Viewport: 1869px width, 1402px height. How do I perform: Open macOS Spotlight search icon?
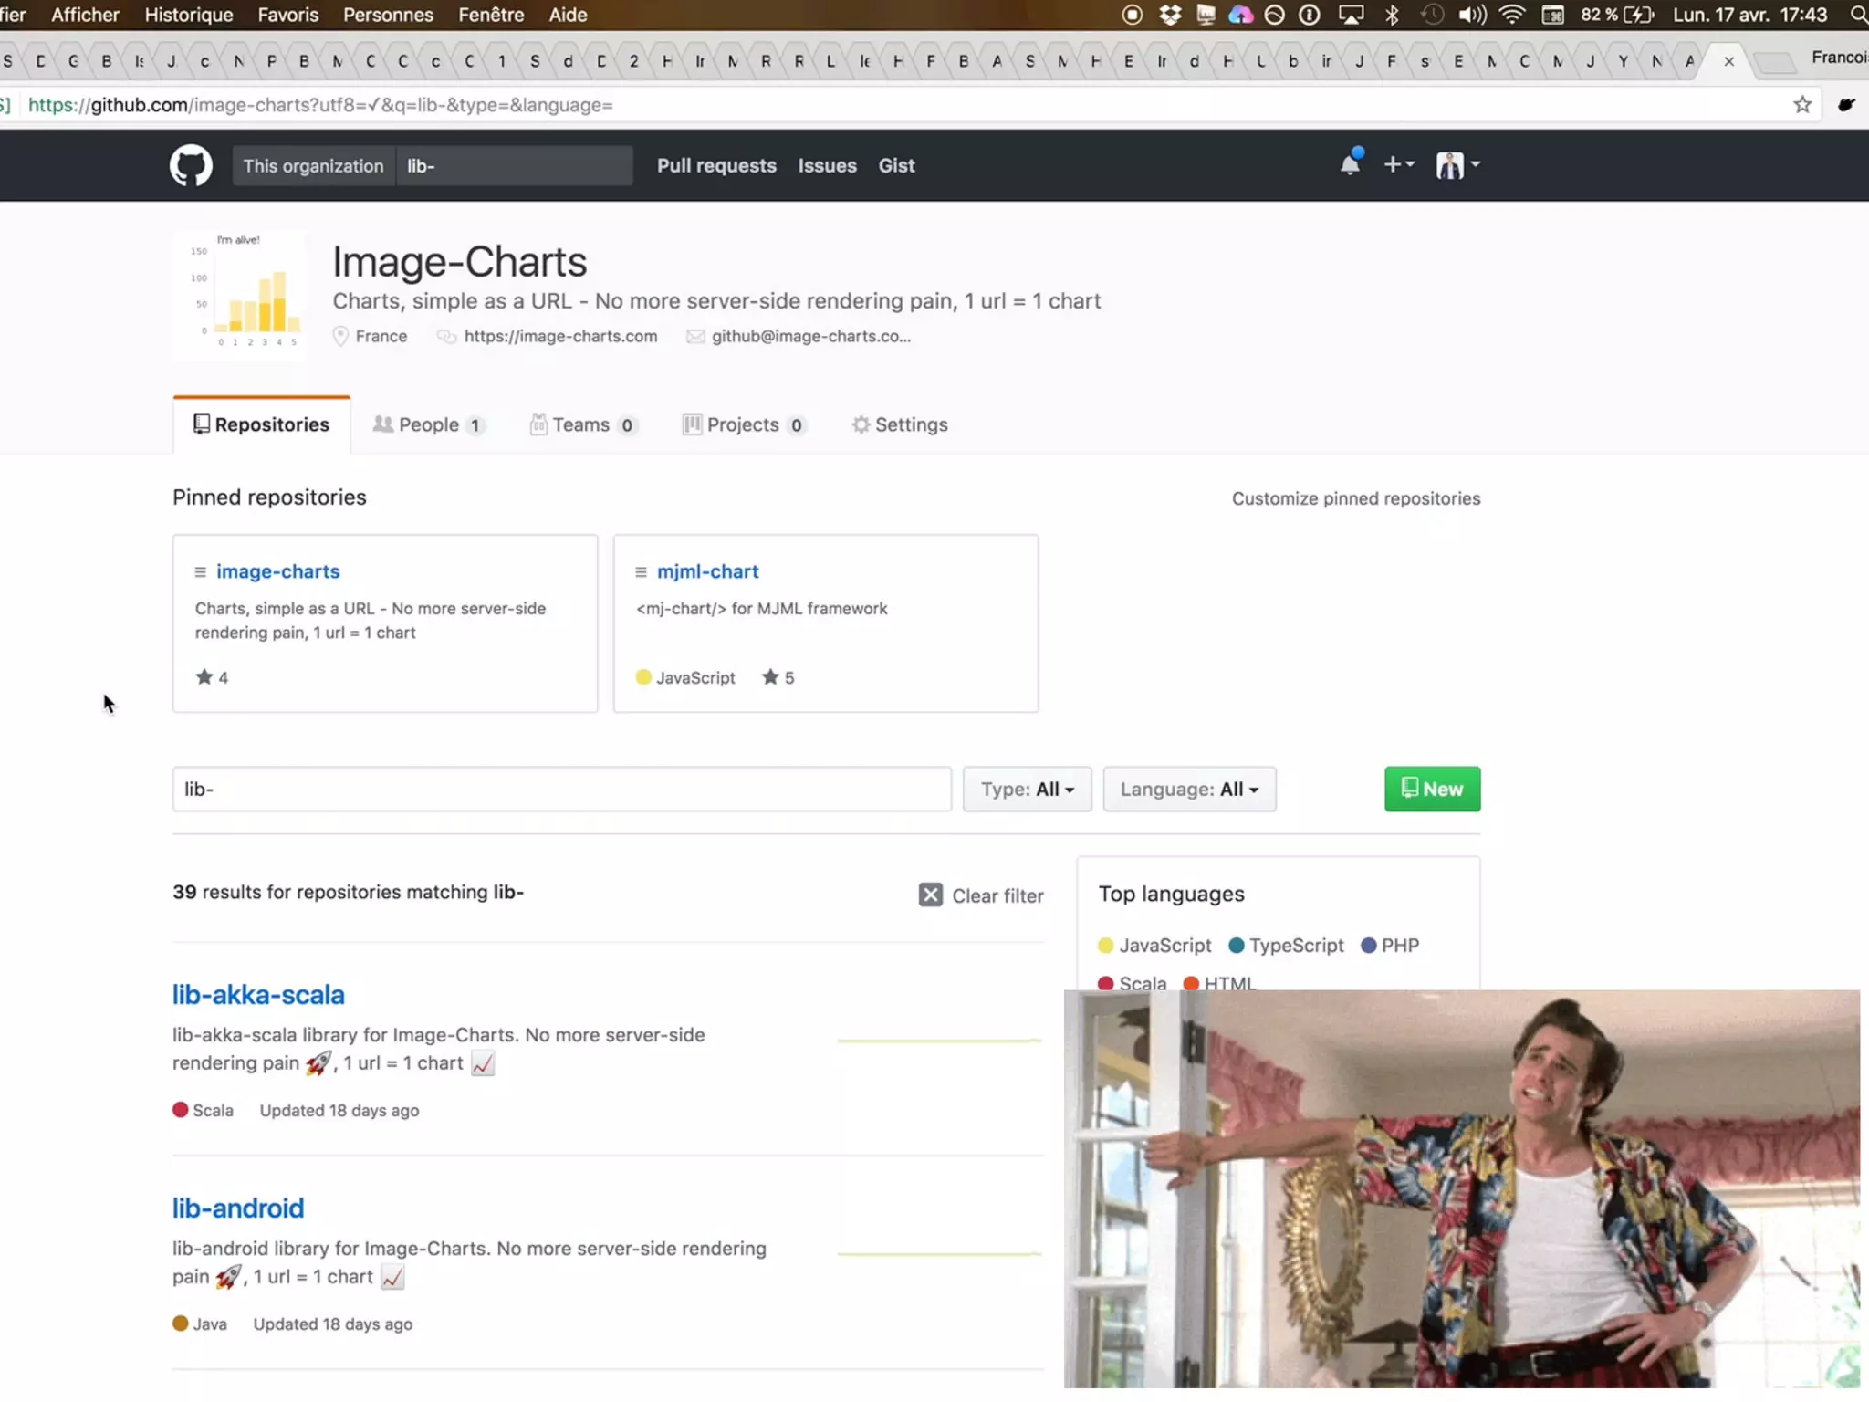click(x=1857, y=15)
